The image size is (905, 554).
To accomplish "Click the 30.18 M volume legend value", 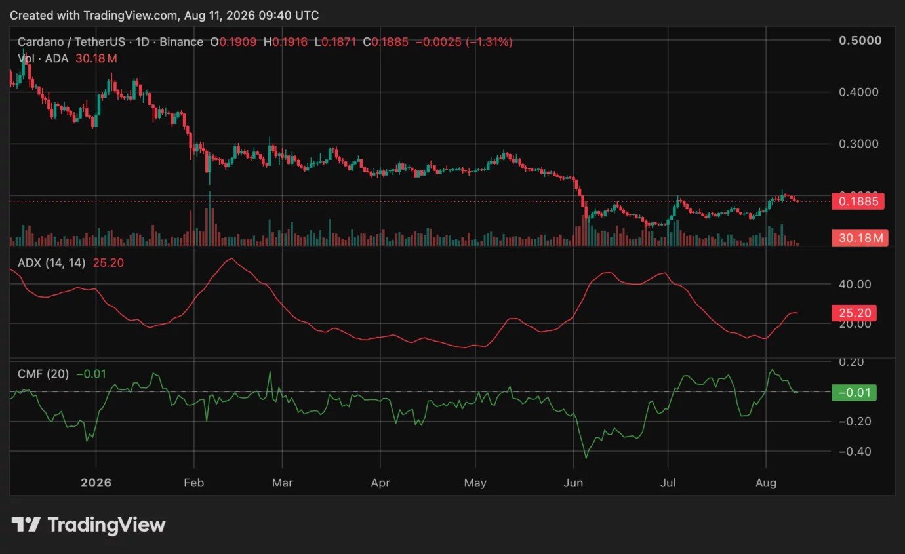I will 96,58.
